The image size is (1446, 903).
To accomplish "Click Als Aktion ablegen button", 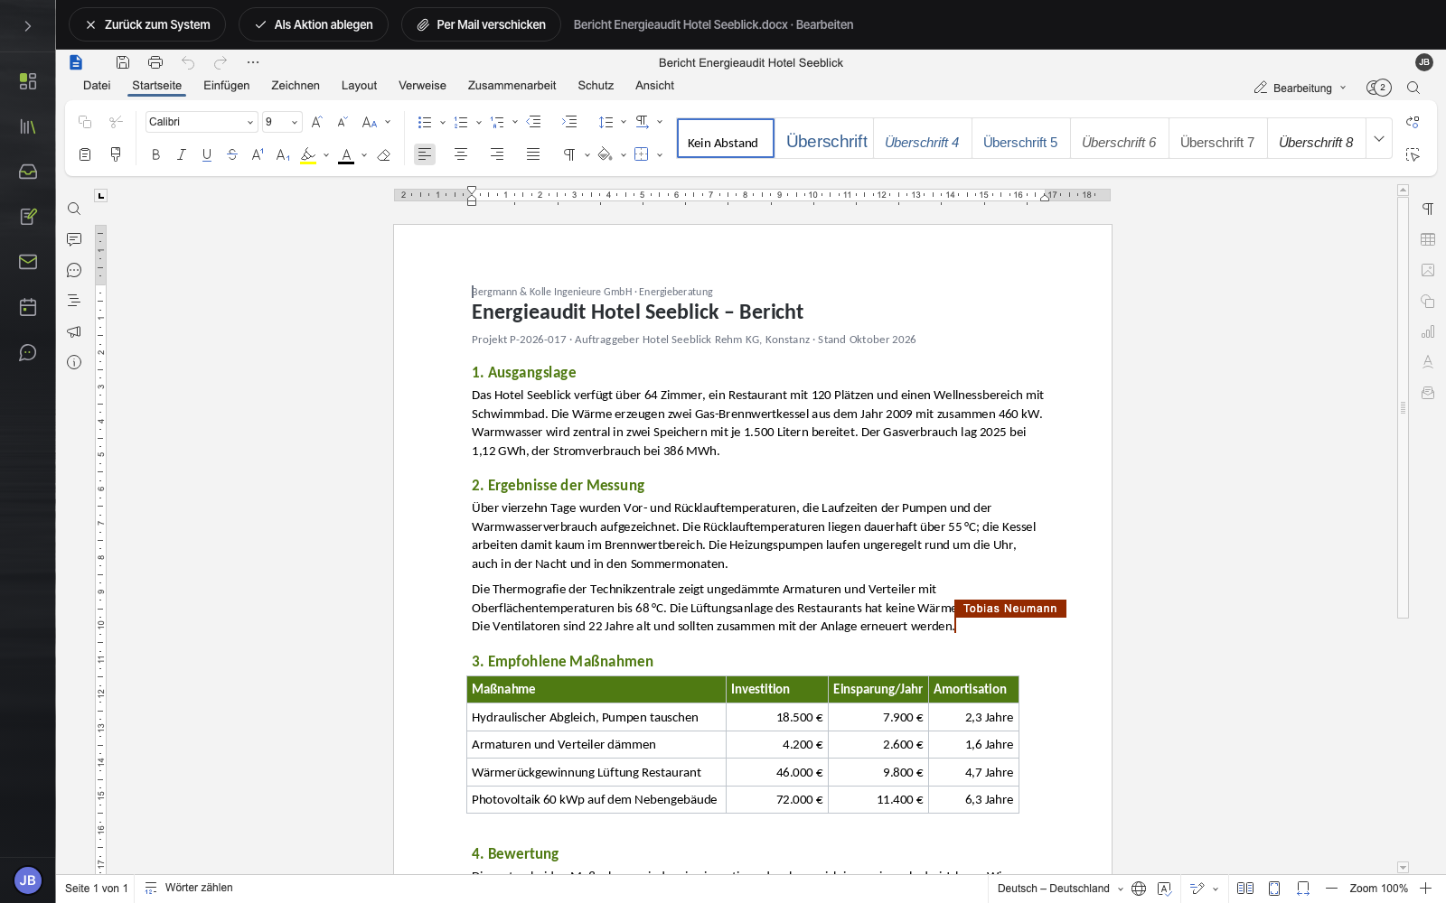I will pos(314,24).
